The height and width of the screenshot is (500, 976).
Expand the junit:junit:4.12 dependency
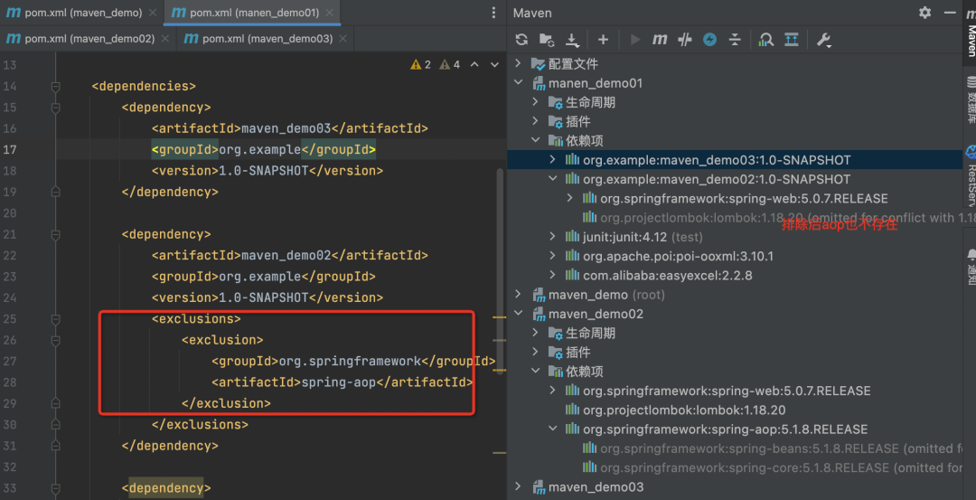[552, 237]
